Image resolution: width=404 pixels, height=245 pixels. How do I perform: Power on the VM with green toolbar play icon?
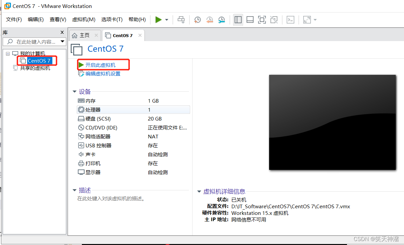coord(158,20)
